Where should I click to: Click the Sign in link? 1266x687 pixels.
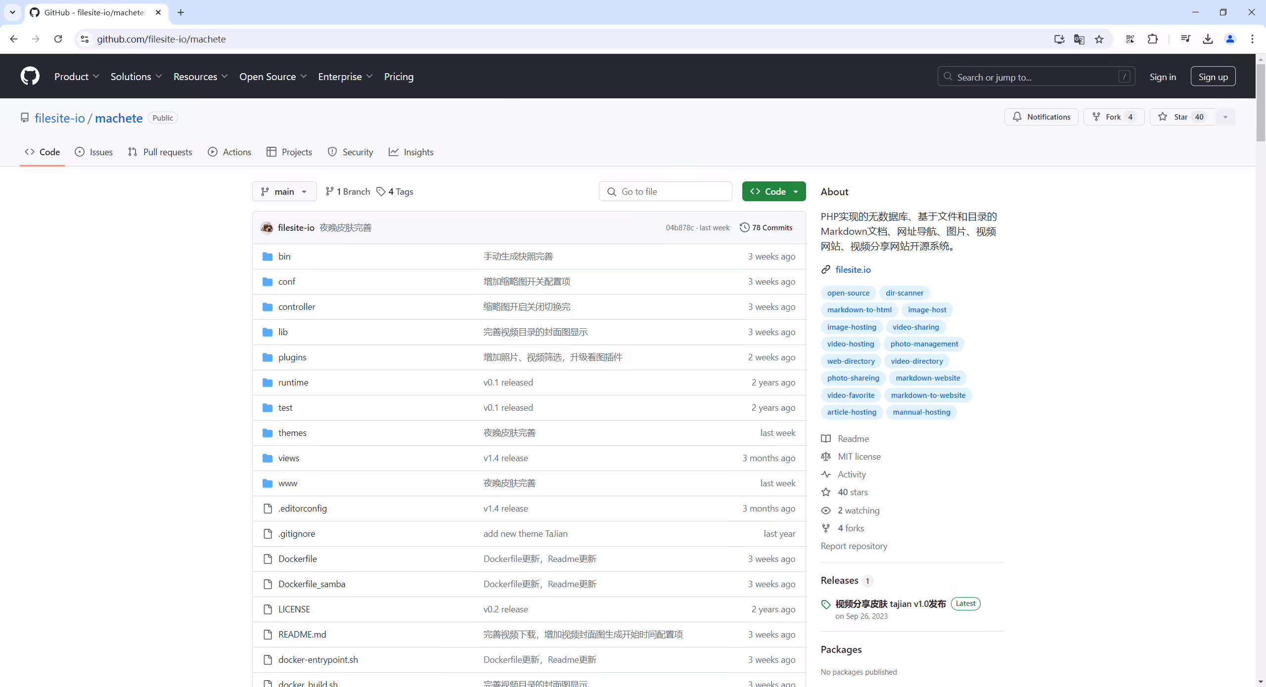pyautogui.click(x=1163, y=77)
